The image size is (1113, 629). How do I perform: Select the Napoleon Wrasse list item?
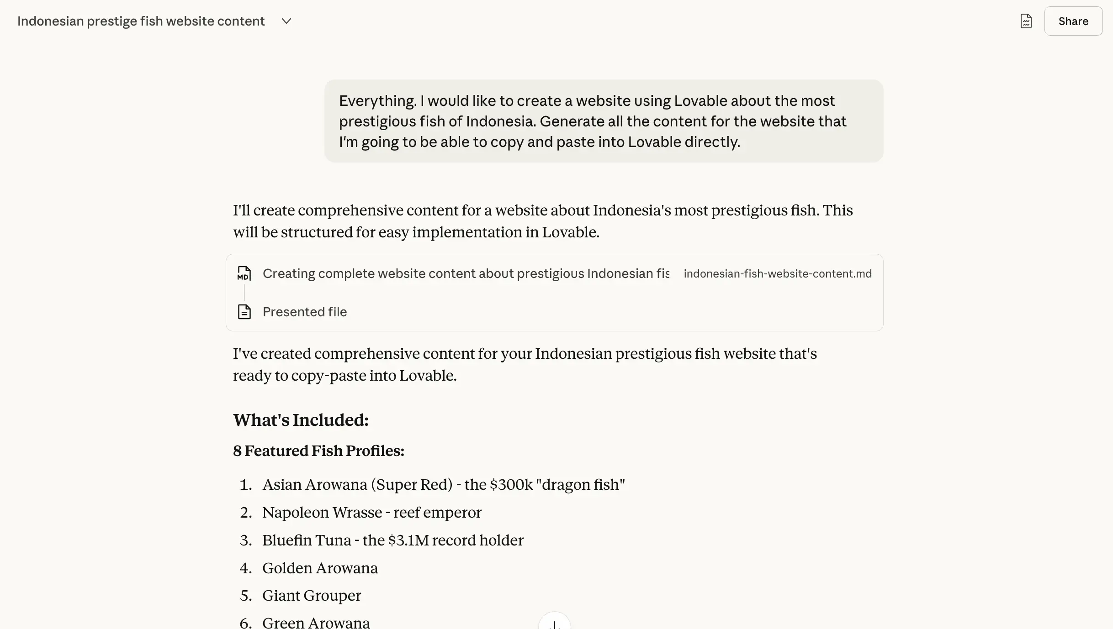pos(371,512)
